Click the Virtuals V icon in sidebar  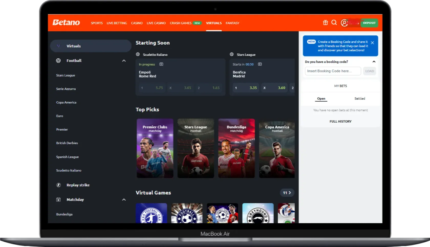coord(58,46)
